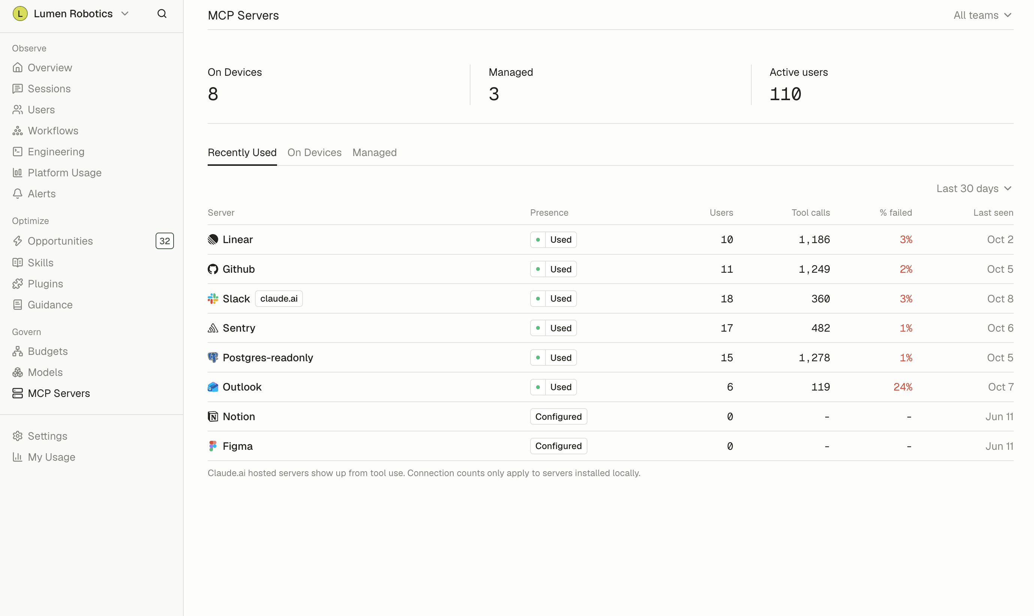This screenshot has height=616, width=1034.
Task: Open Workflows via its nodes icon
Action: (17, 131)
